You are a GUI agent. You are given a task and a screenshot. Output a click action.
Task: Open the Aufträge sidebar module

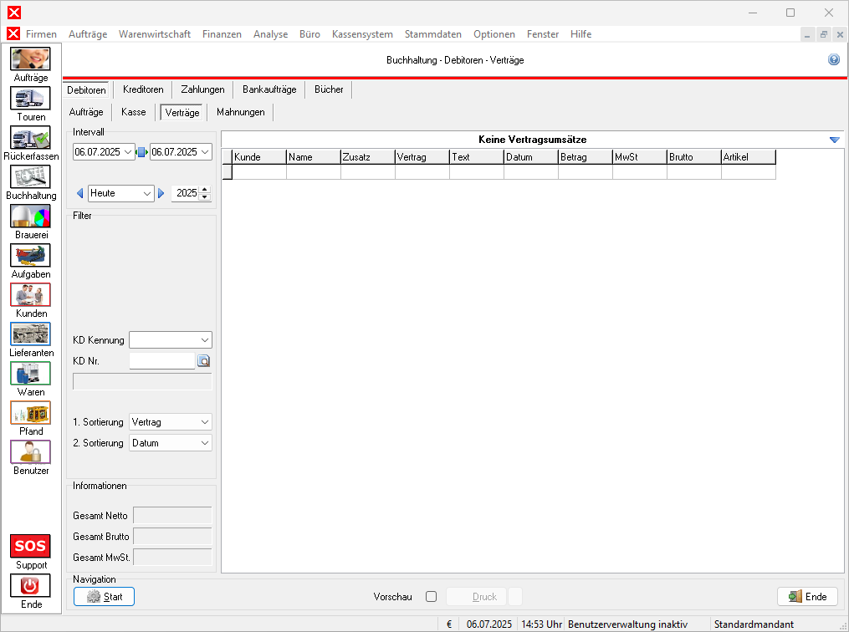point(30,59)
